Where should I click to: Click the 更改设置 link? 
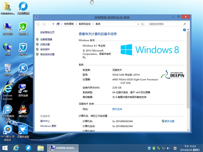click(169, 121)
